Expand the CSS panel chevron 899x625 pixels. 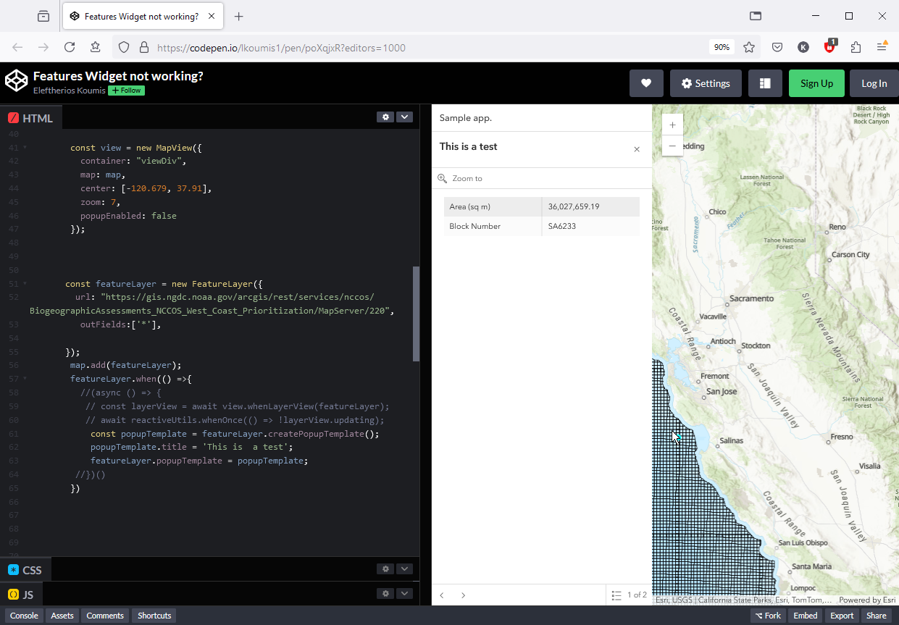coord(404,569)
